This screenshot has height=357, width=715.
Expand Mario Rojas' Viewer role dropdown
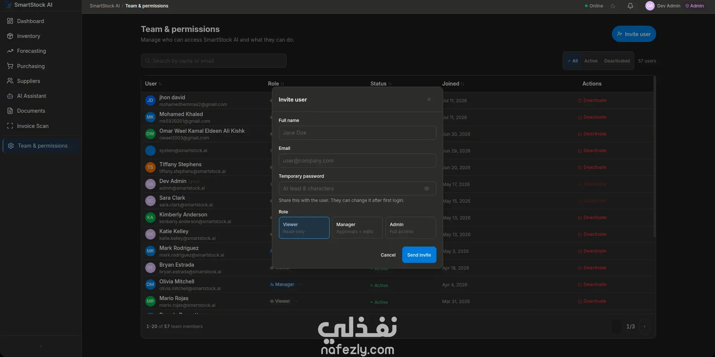[284, 301]
